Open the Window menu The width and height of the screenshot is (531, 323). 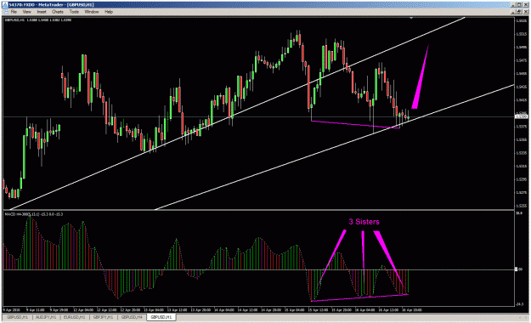click(x=92, y=12)
